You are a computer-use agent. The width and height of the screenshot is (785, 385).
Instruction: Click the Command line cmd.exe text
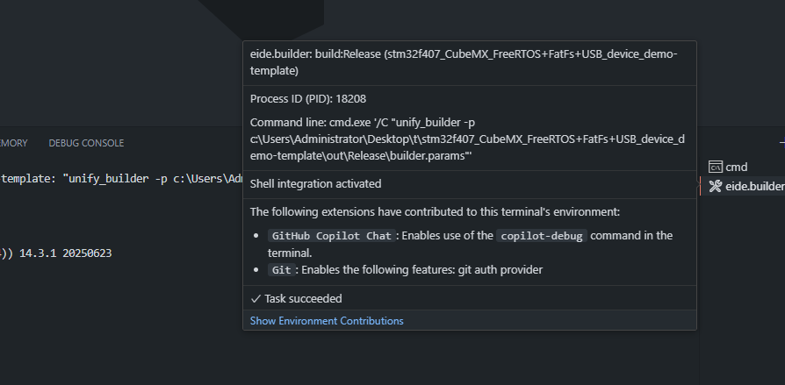[x=467, y=139]
